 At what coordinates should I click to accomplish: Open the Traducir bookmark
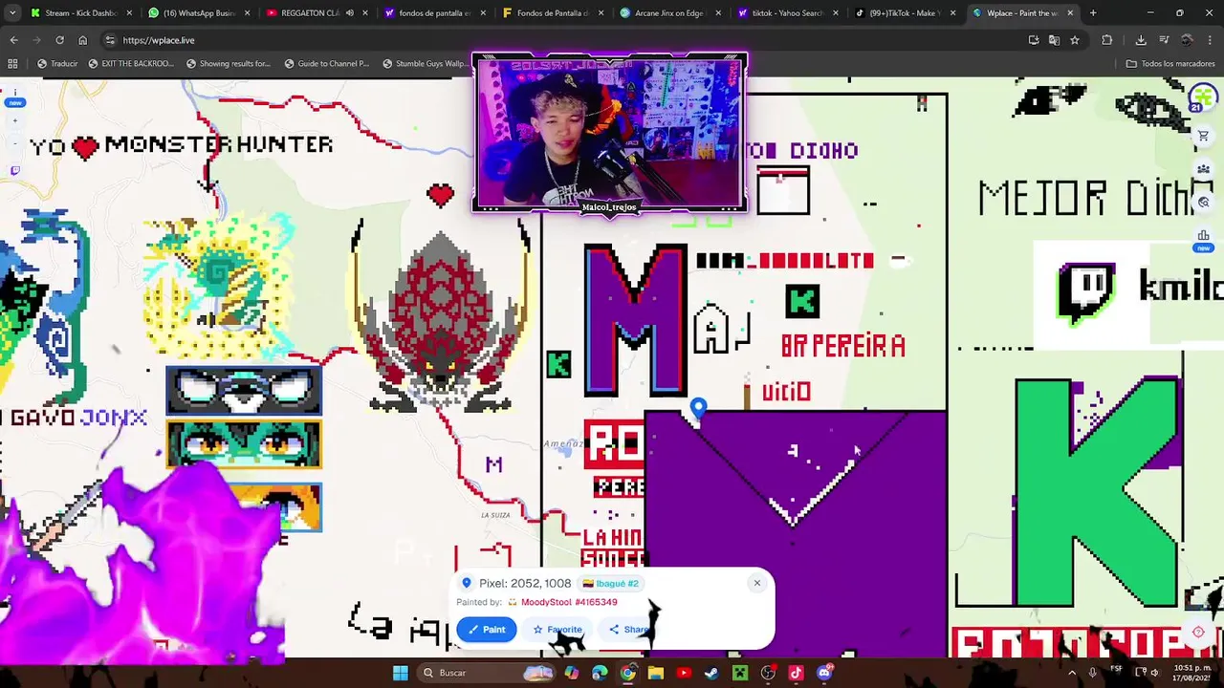coord(57,64)
